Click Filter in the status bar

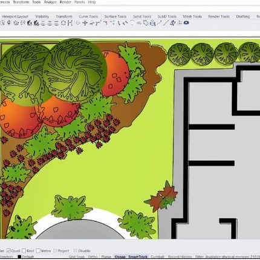point(200,257)
